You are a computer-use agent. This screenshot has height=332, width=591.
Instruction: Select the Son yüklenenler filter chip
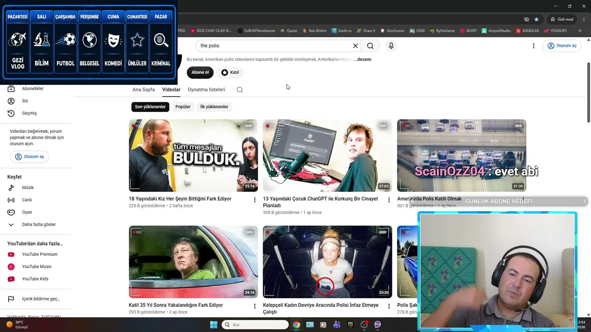(x=150, y=107)
